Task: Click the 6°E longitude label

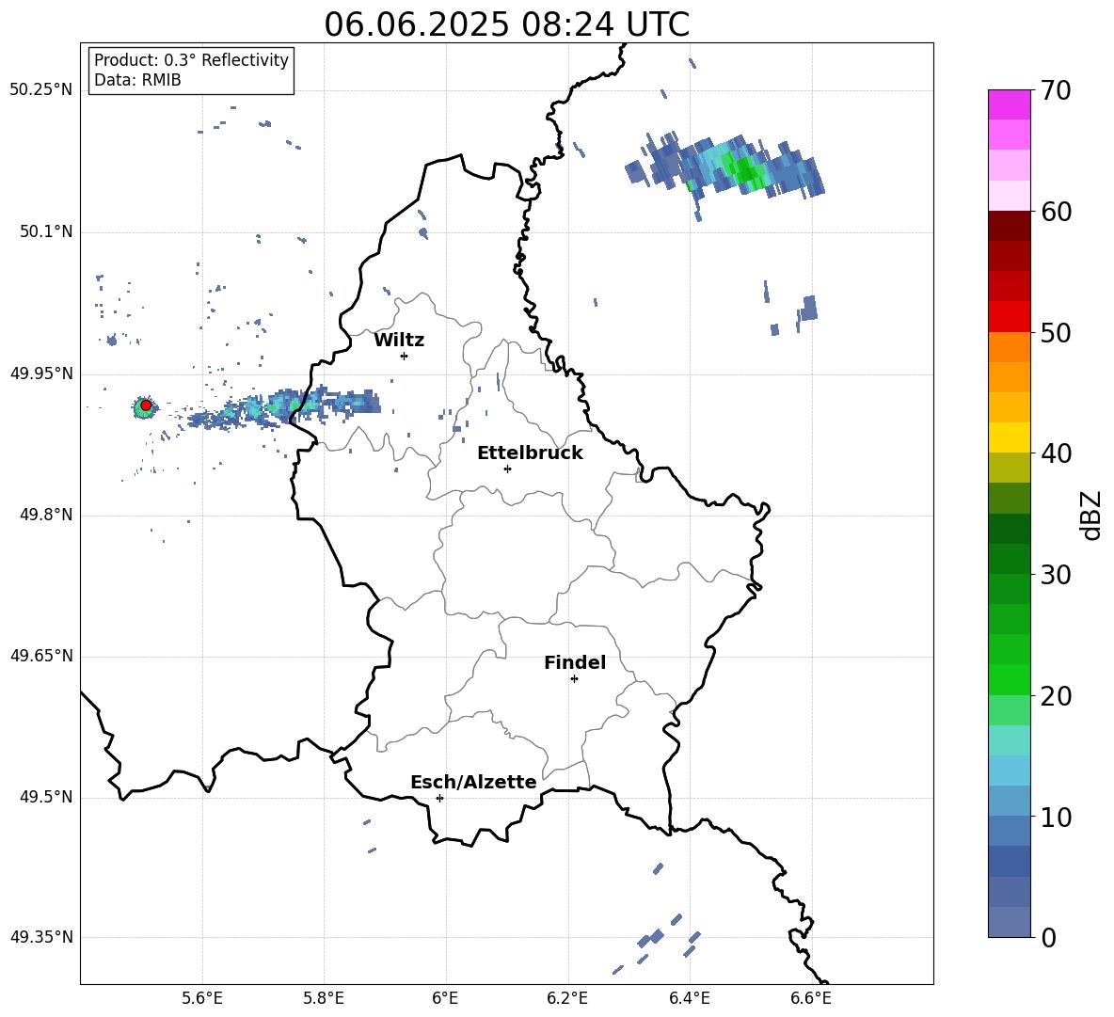Action: pos(445,998)
